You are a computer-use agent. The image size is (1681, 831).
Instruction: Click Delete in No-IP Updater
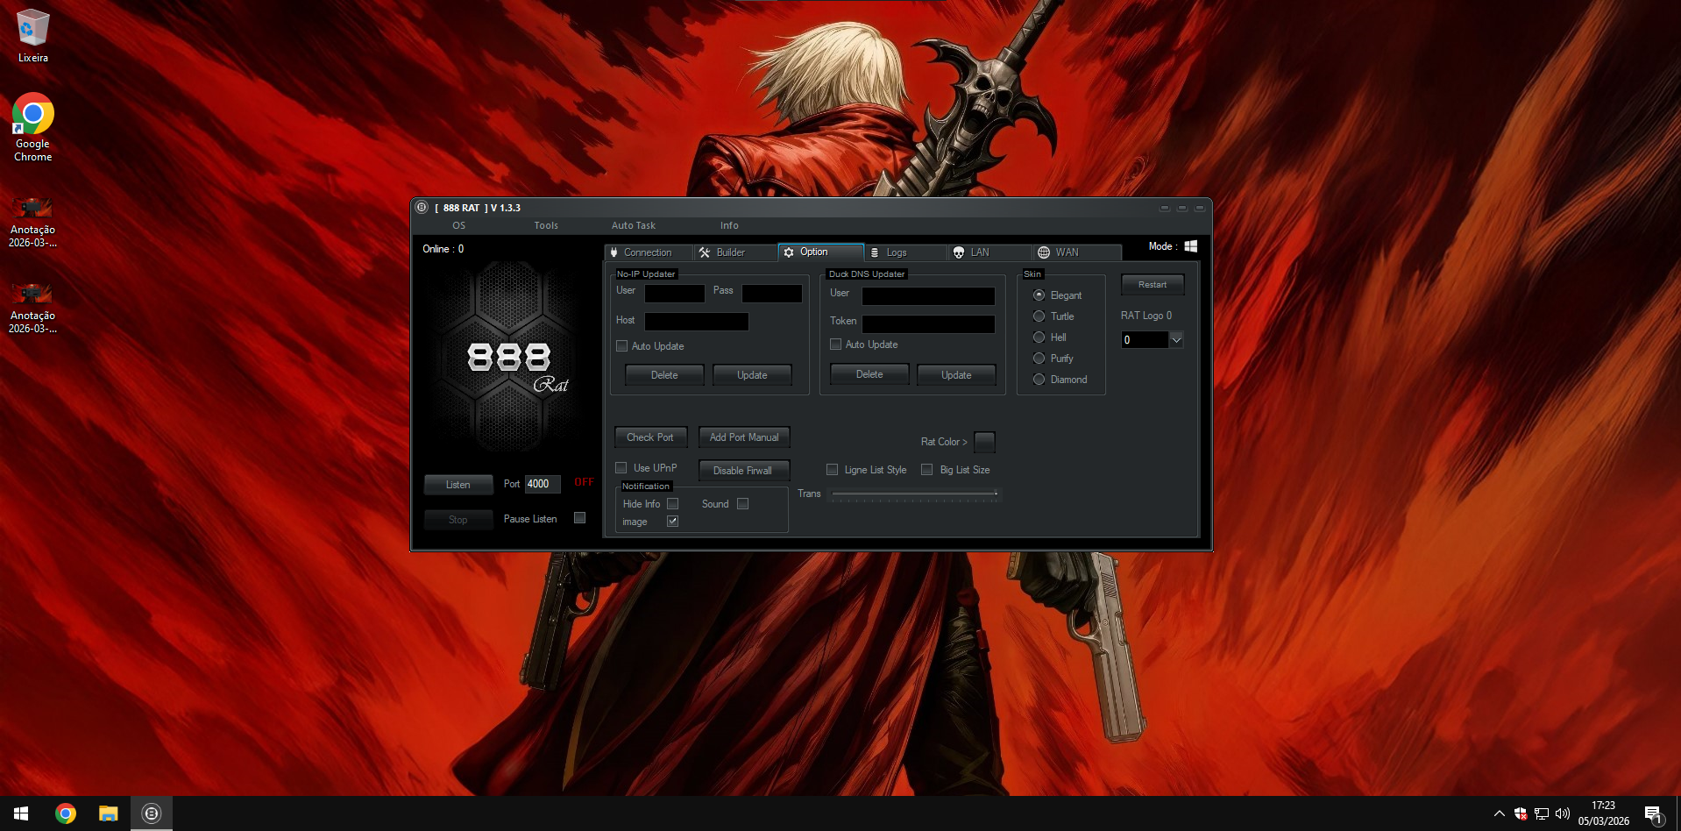(x=664, y=375)
